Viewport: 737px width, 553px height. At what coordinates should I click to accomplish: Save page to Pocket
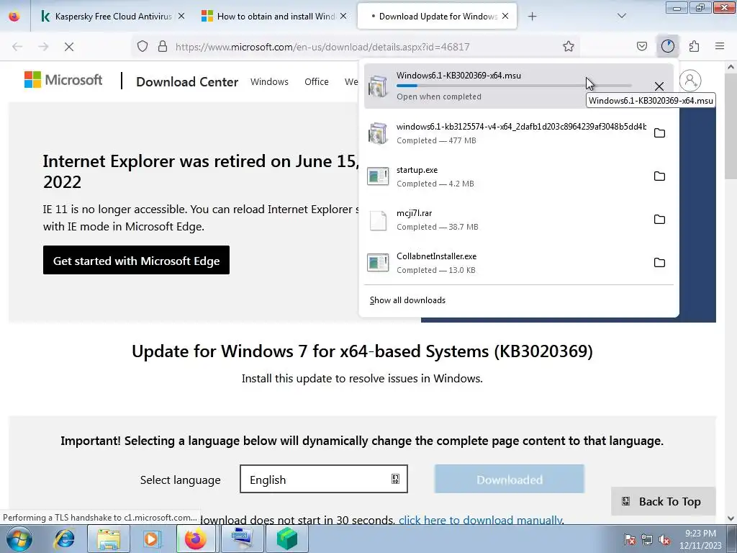coord(642,47)
